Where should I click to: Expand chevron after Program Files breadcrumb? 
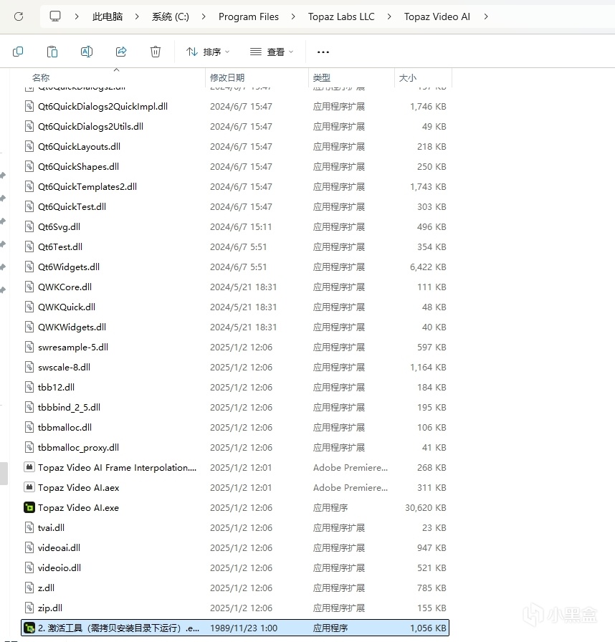[x=294, y=16]
